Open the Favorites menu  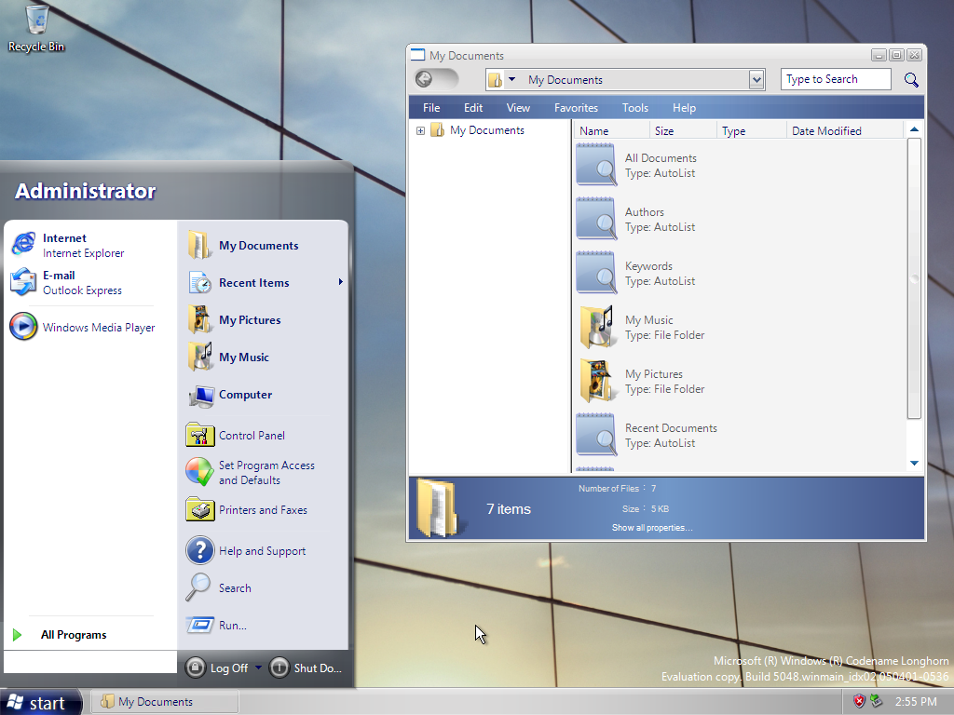(x=576, y=108)
